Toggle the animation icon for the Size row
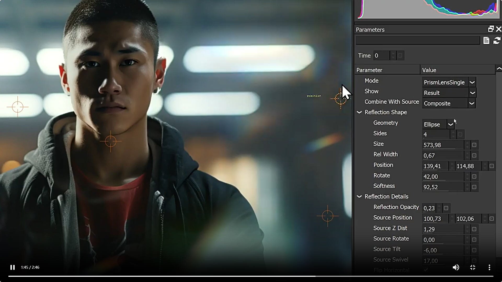Image resolution: width=502 pixels, height=282 pixels. 474,145
